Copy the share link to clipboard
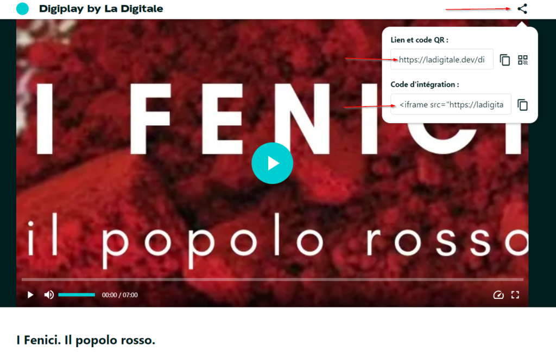 (504, 60)
